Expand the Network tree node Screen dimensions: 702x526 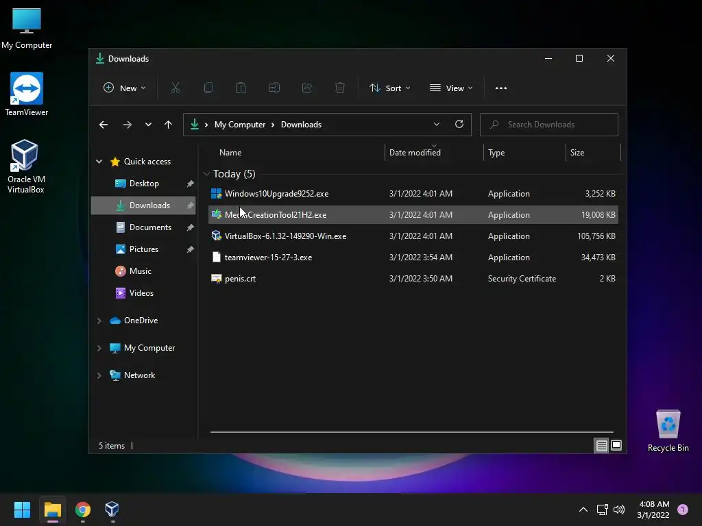pos(99,375)
